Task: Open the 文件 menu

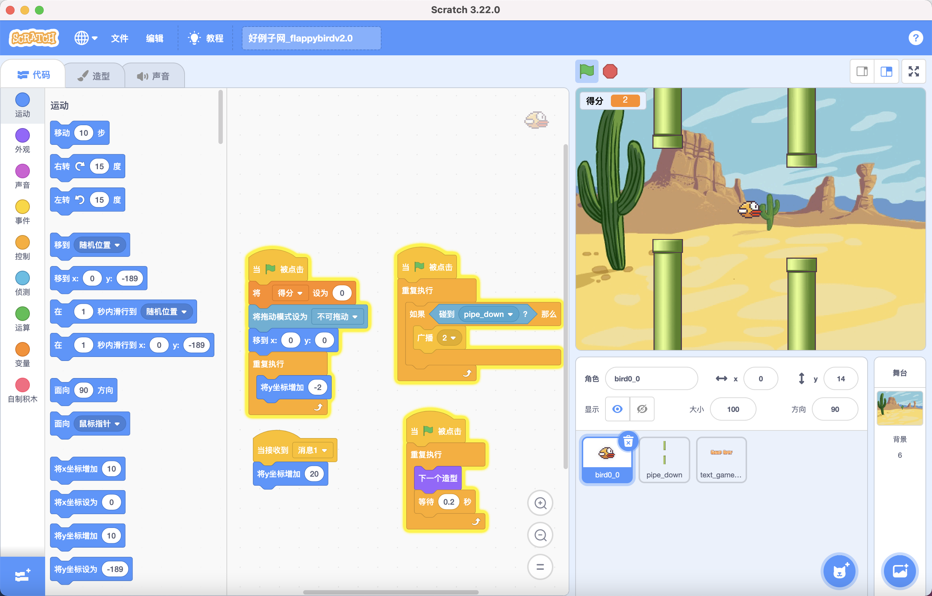Action: pyautogui.click(x=119, y=38)
